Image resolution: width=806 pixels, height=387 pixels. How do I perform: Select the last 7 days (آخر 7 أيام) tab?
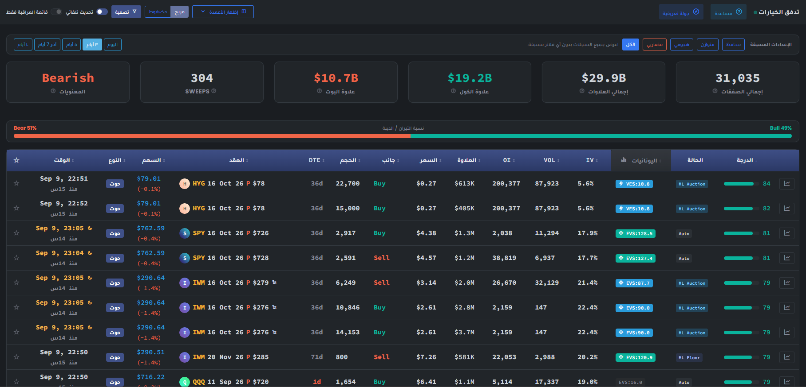[47, 45]
